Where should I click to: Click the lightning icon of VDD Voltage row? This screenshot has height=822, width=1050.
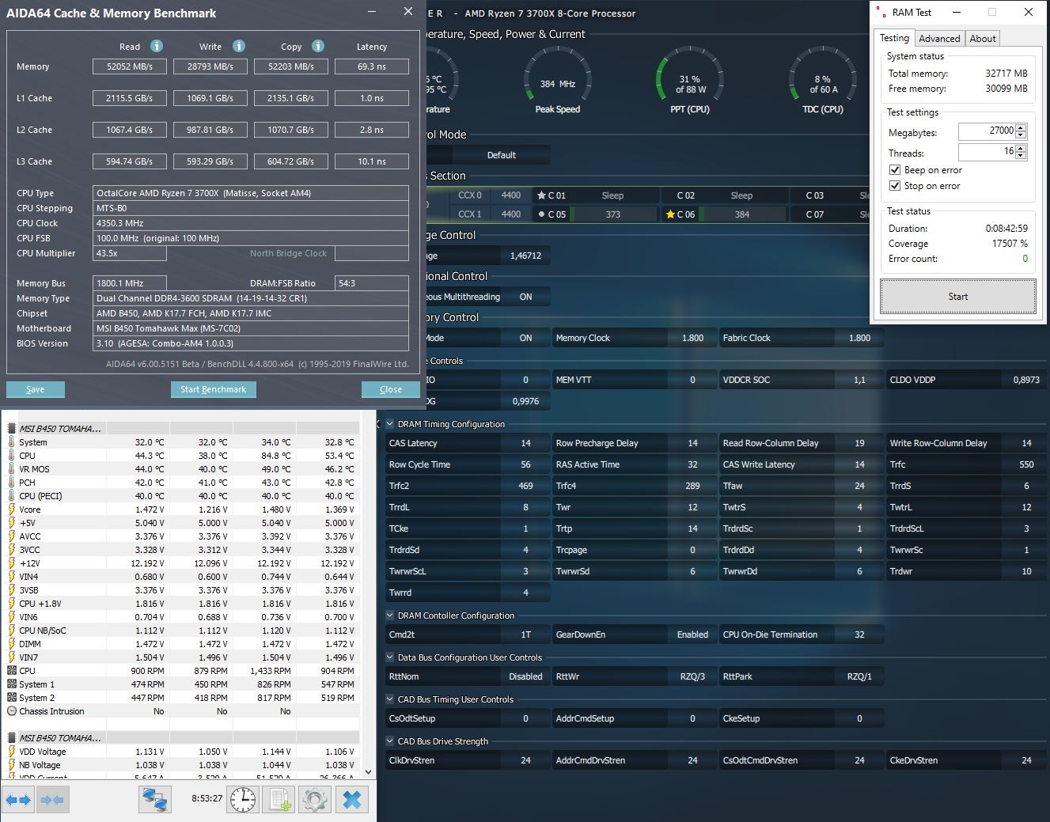click(11, 752)
